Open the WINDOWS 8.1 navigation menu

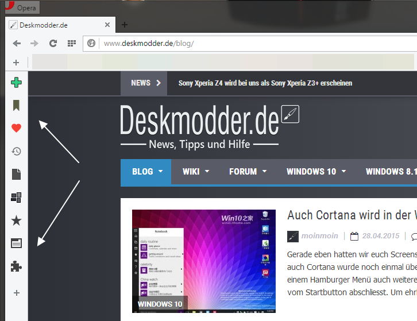[391, 172]
